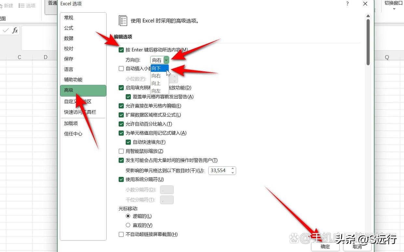Screen dimensions: 404x252
Task: Click the 选项 ribbon button
Action: [27, 6]
